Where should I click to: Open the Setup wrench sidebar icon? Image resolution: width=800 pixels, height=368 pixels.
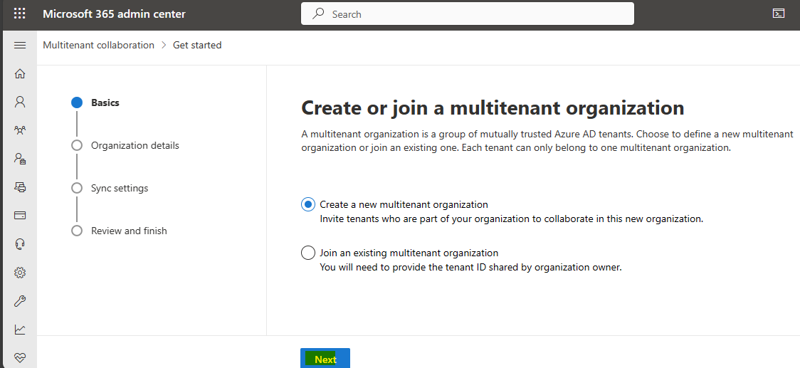coord(20,301)
